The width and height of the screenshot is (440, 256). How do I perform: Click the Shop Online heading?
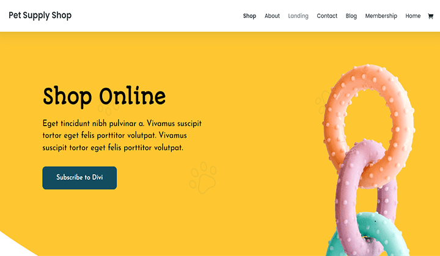pyautogui.click(x=104, y=96)
